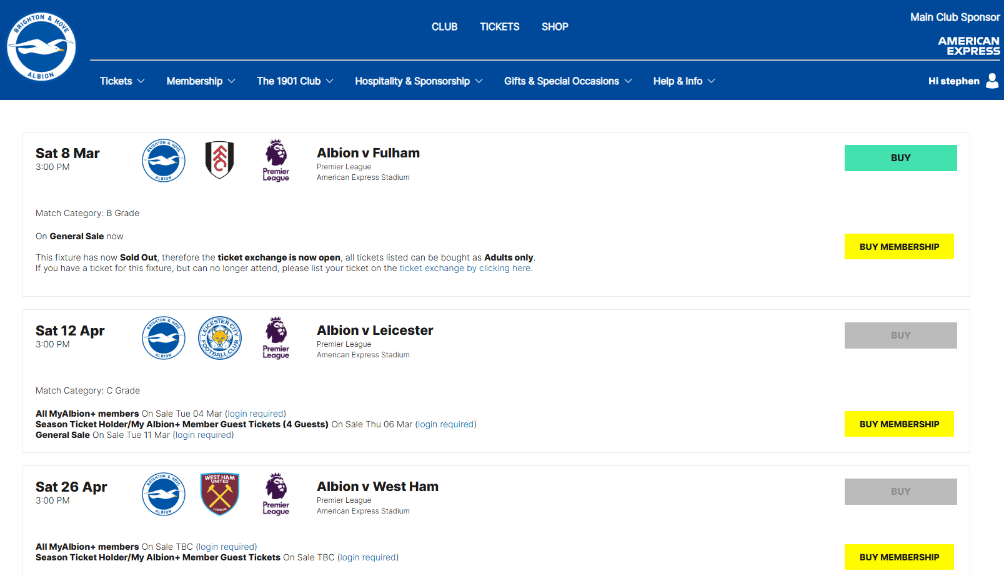Go to the SHOP top menu item
The height and width of the screenshot is (576, 1004).
click(x=555, y=27)
